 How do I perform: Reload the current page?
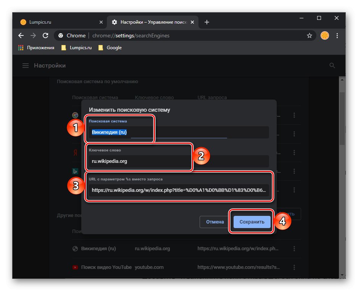45,35
